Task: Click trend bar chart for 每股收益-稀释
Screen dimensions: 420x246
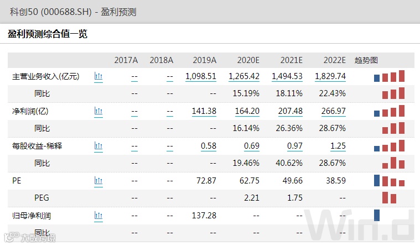Action: coord(389,145)
